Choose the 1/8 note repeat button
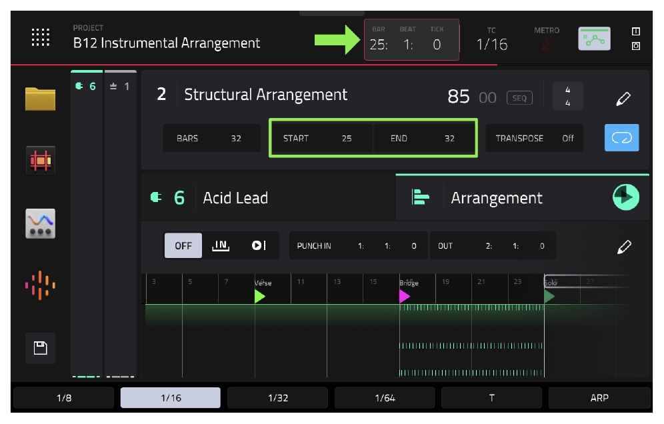 64,398
